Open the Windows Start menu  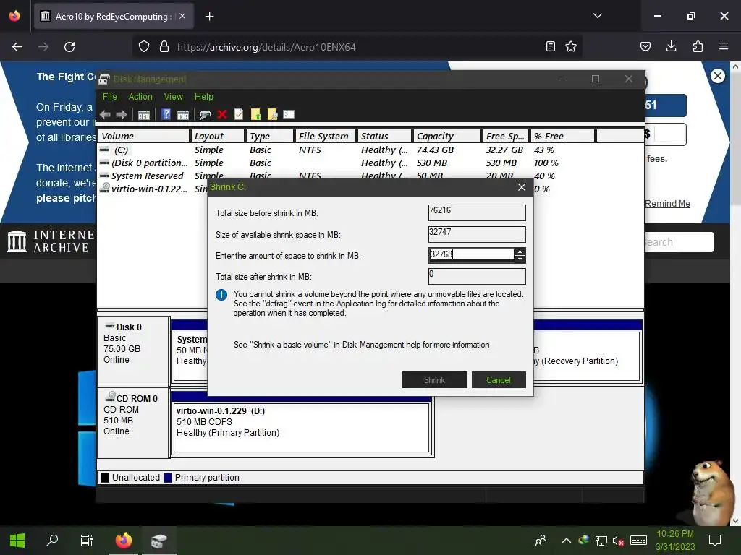tap(17, 541)
